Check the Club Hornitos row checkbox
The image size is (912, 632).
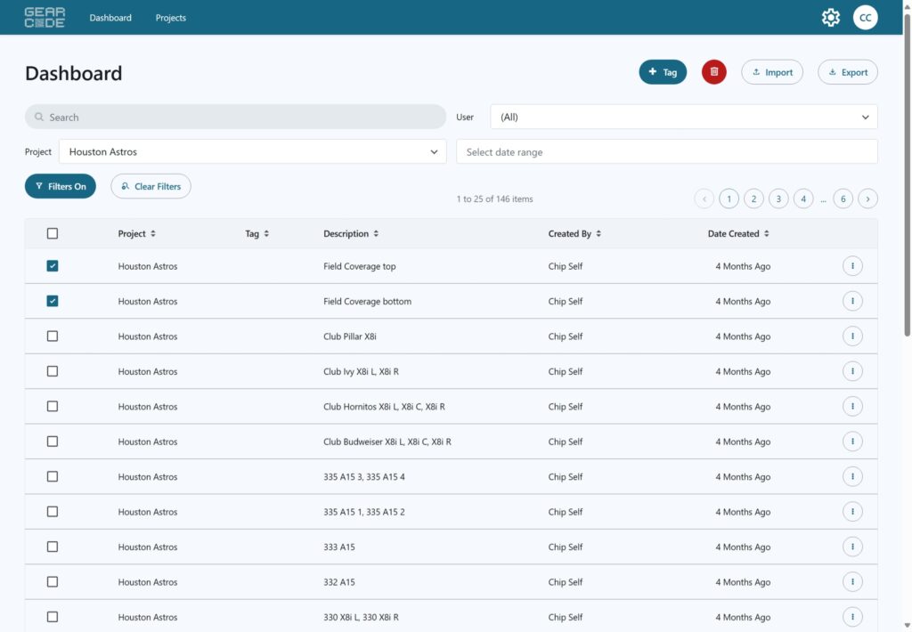click(x=53, y=406)
